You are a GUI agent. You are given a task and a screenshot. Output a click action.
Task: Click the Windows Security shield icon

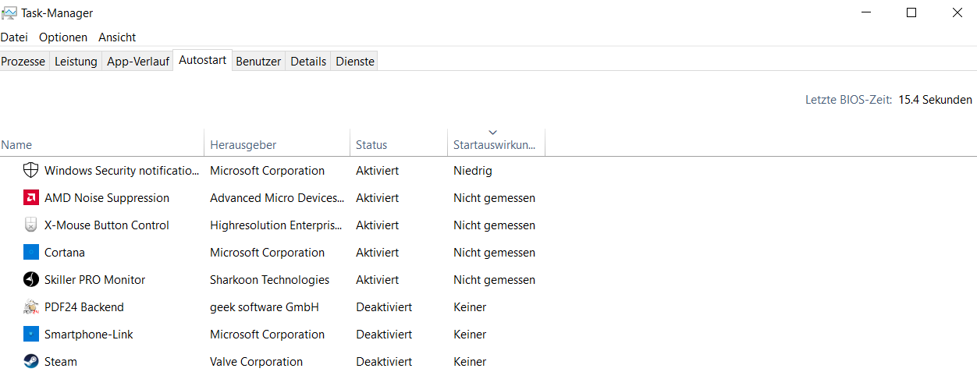point(31,171)
